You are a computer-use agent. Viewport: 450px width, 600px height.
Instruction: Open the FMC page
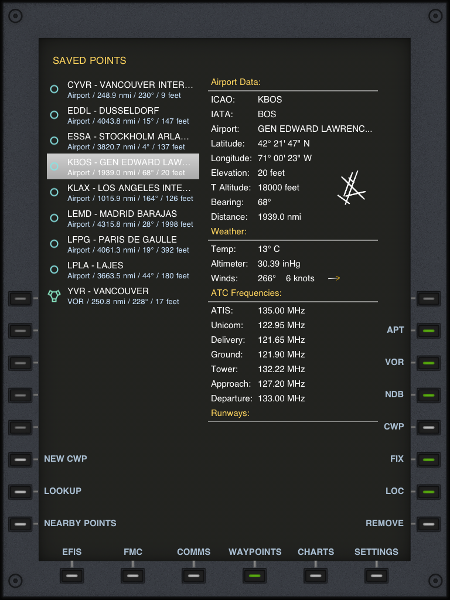pyautogui.click(x=132, y=575)
